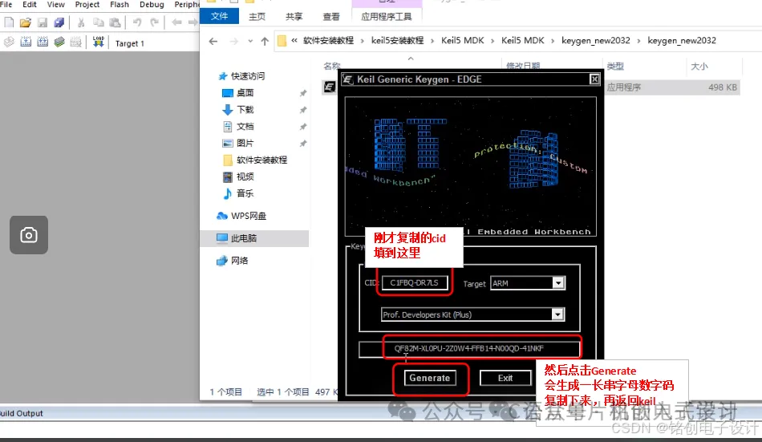Open the Target 1 selector in Keil toolbar
The width and height of the screenshot is (762, 442).
[130, 43]
